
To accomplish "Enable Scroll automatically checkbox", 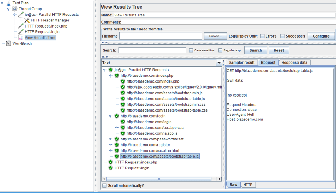I will point(105,186).
